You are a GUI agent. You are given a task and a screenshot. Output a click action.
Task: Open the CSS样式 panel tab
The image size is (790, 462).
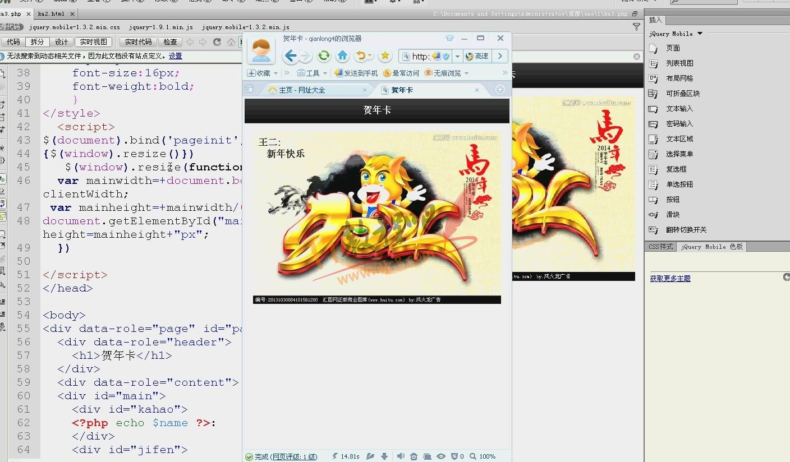(x=660, y=247)
